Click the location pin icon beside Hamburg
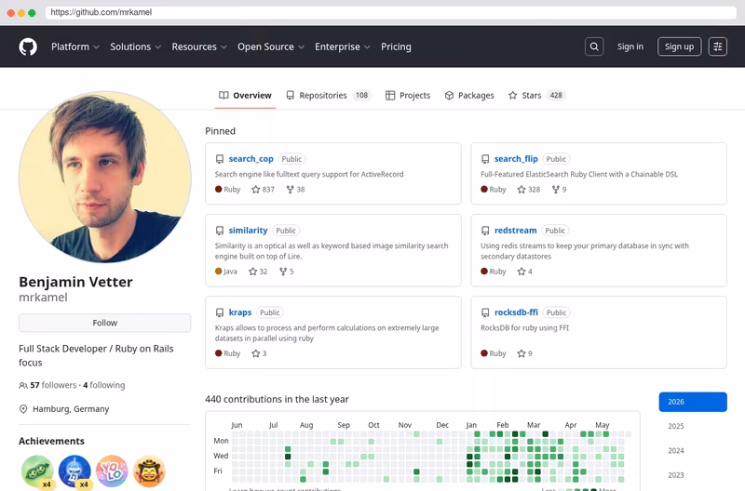Screen dimensions: 745x491 (x=23, y=409)
